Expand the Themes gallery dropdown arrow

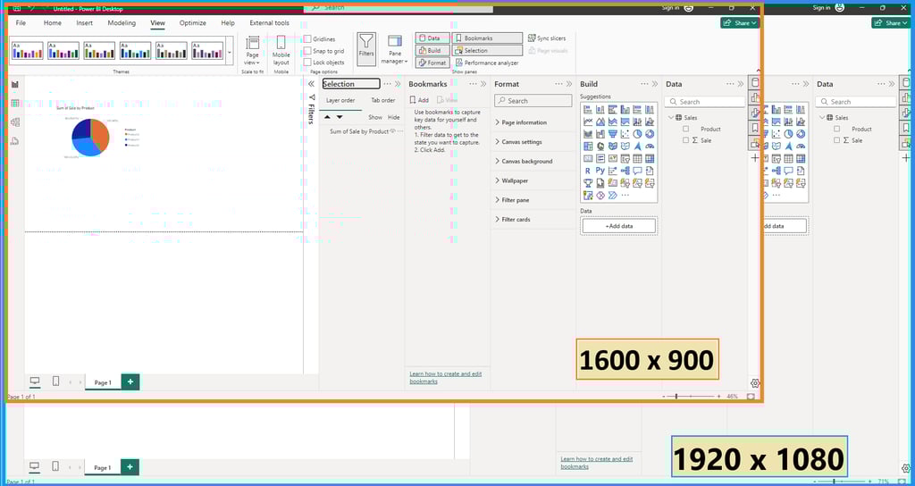(229, 51)
